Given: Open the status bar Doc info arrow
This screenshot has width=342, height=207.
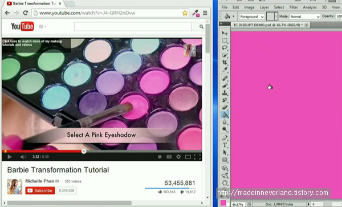Looking at the screenshot, I should click(308, 204).
